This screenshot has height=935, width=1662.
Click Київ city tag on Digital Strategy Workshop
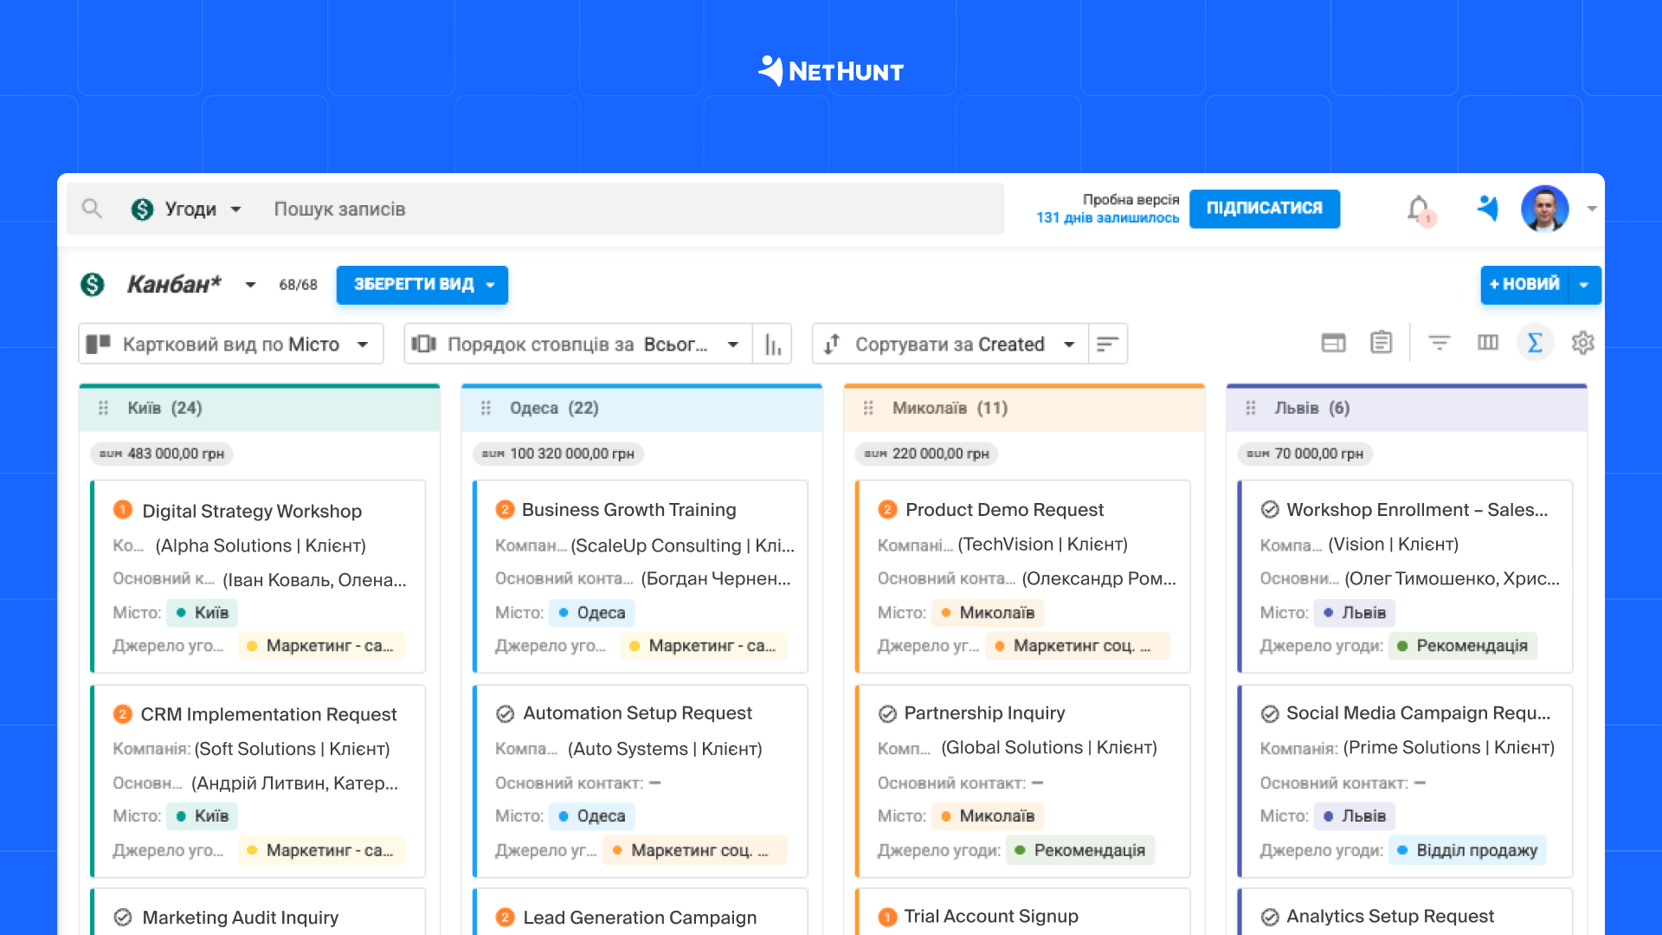coord(202,612)
